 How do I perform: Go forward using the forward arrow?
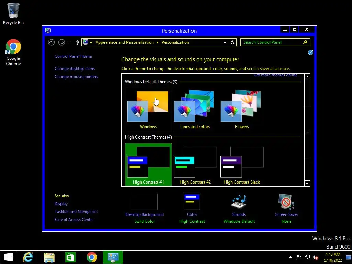62,42
